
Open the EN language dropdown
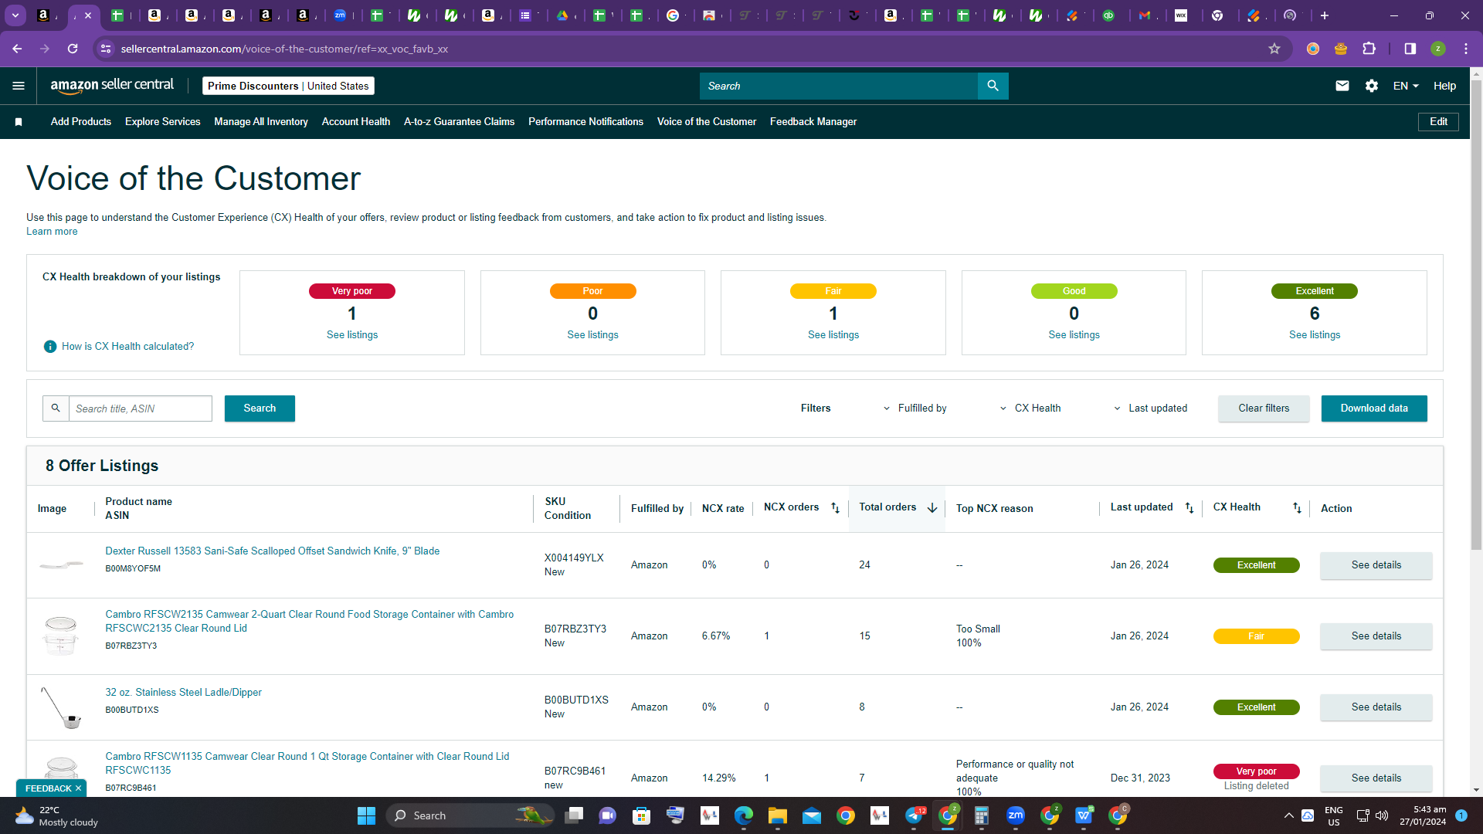point(1406,86)
